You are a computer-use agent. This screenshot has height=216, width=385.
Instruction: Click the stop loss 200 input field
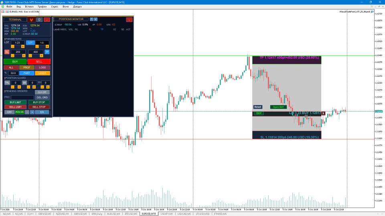(x=18, y=52)
